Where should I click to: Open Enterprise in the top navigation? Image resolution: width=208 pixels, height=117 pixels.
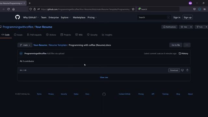click(54, 17)
